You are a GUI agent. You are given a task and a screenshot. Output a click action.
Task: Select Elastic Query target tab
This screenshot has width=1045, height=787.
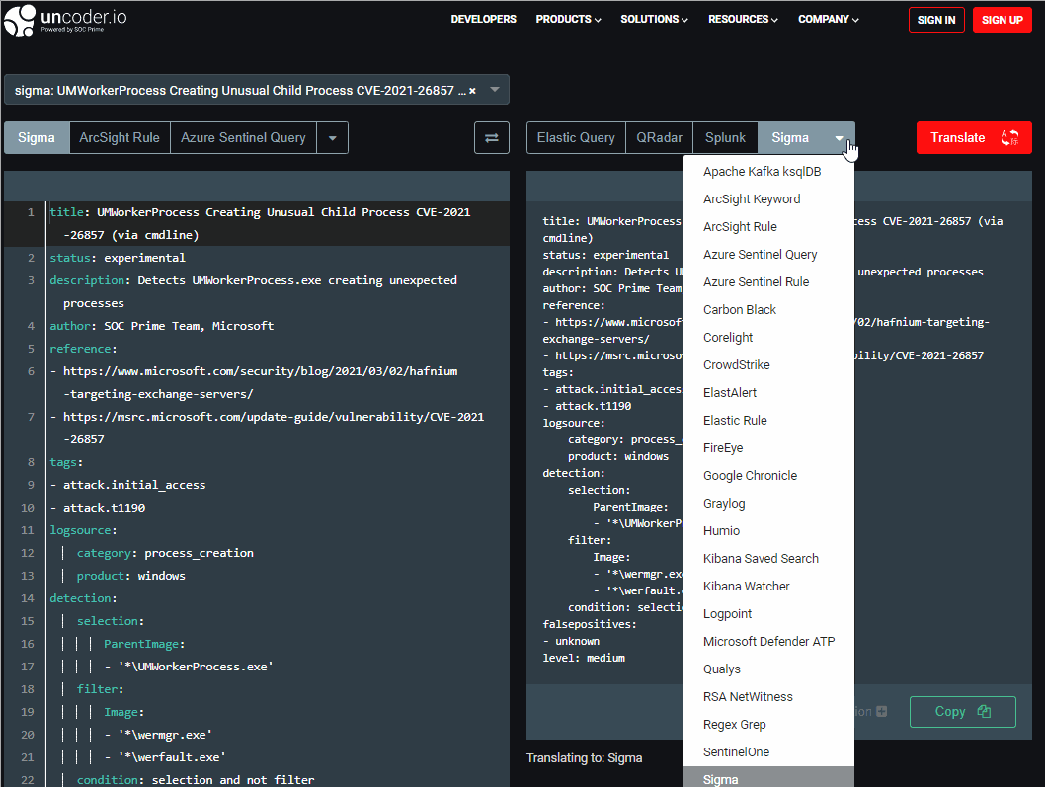[x=576, y=138]
